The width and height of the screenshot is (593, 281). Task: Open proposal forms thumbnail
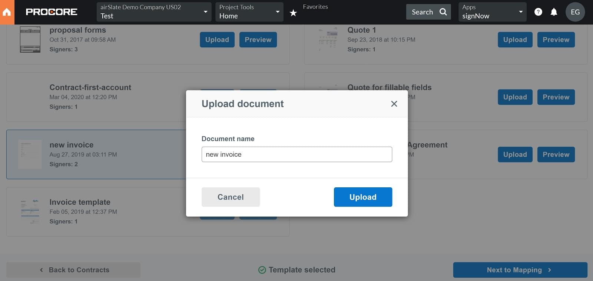(x=30, y=39)
